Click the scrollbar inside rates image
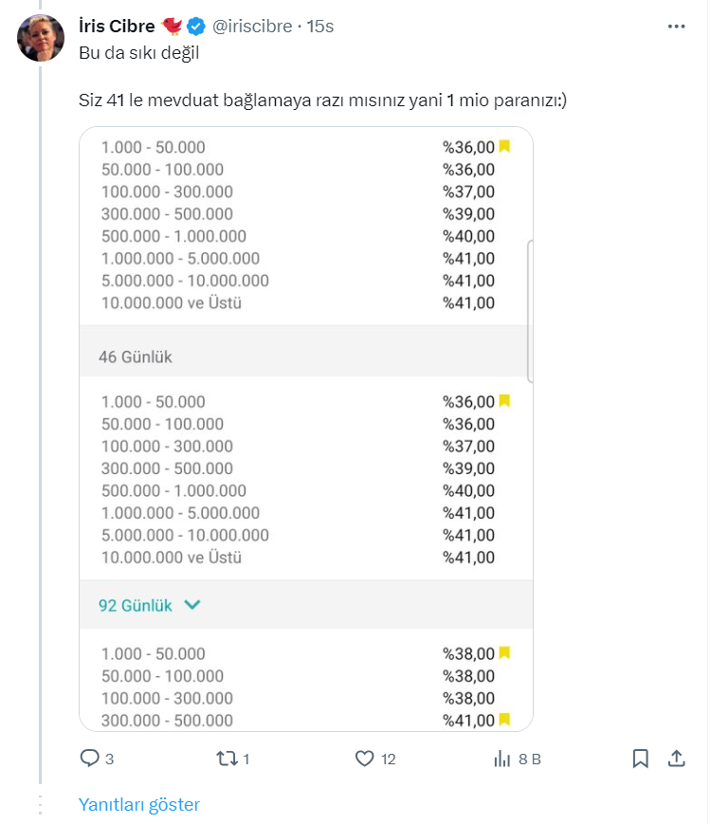The width and height of the screenshot is (711, 824). (x=529, y=311)
